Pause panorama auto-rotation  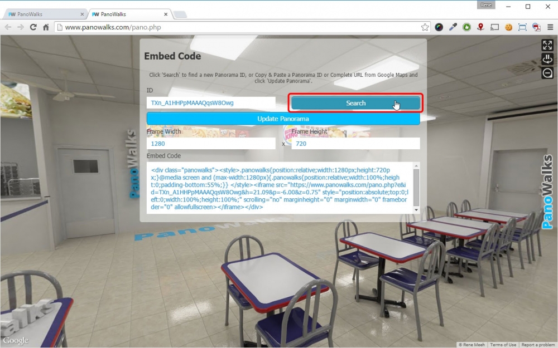[547, 59]
